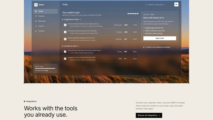Click the CRM tag
This screenshot has width=213, height=120.
[x=120, y=59]
